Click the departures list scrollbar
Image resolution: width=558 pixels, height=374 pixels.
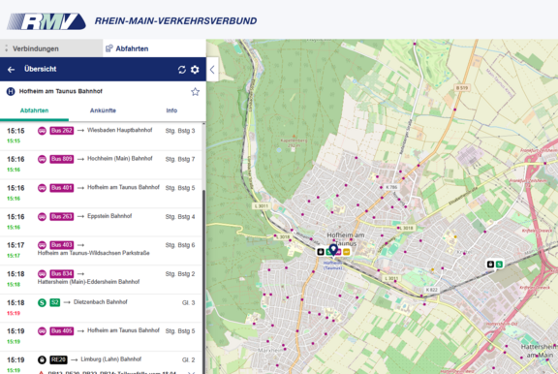click(x=203, y=281)
